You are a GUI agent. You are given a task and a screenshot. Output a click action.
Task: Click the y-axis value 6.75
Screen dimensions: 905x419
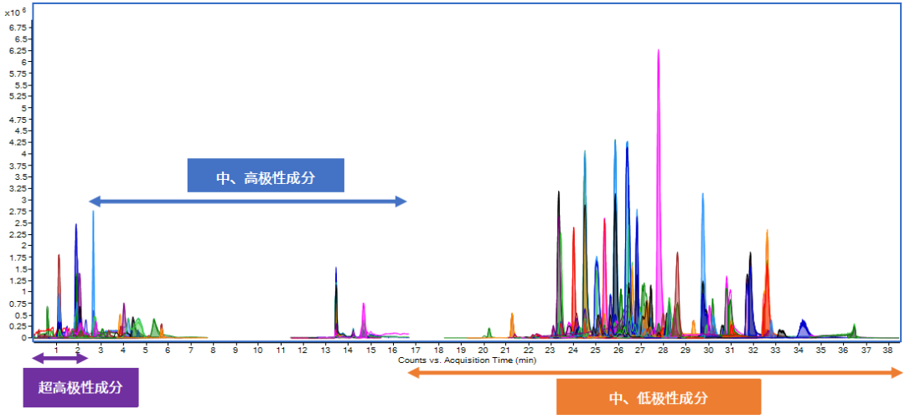click(16, 28)
